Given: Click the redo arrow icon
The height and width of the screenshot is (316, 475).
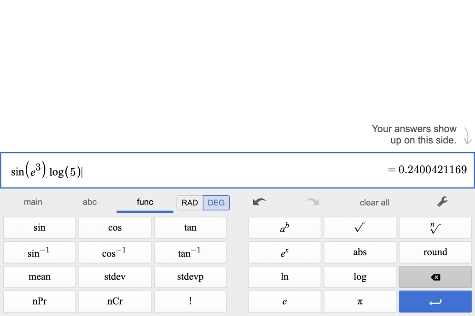Looking at the screenshot, I should tap(313, 202).
